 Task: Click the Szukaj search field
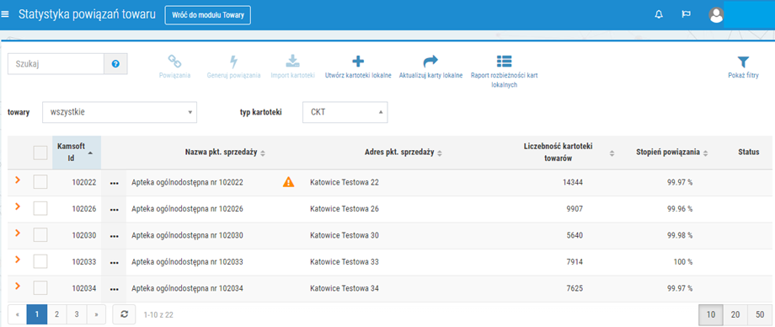56,64
